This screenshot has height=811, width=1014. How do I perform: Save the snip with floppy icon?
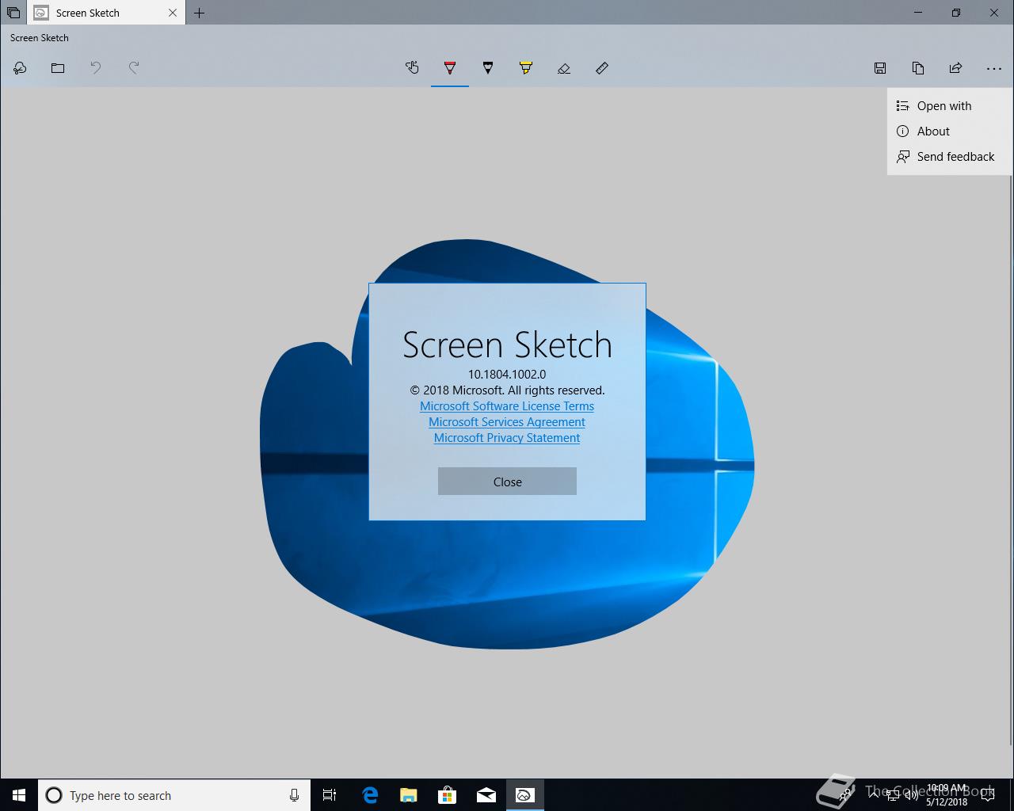pyautogui.click(x=880, y=68)
